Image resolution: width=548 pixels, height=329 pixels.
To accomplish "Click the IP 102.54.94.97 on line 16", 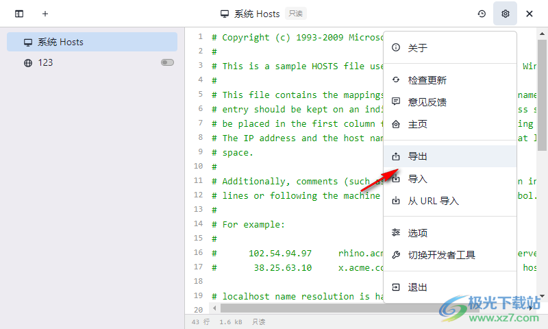I will tap(280, 253).
